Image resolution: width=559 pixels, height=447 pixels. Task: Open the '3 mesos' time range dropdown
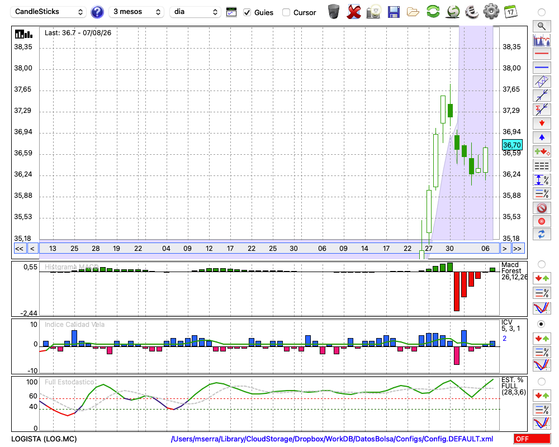pyautogui.click(x=136, y=12)
